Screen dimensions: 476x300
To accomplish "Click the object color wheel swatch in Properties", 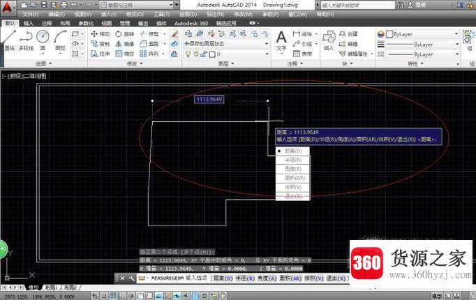I will coord(380,34).
